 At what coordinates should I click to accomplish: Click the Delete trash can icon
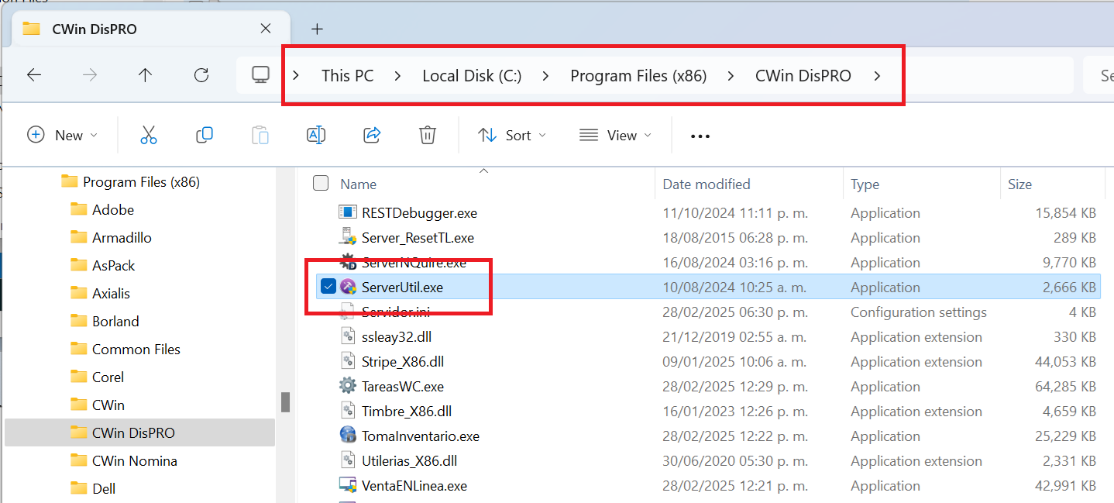click(x=427, y=135)
